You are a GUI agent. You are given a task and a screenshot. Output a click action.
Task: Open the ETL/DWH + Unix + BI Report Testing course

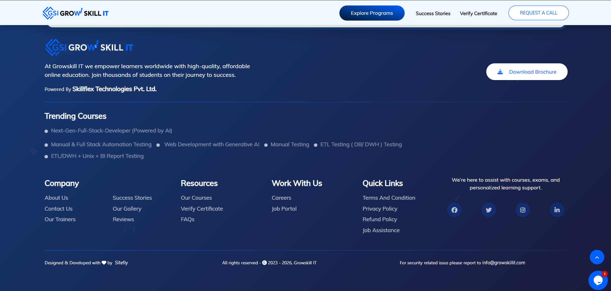point(97,156)
